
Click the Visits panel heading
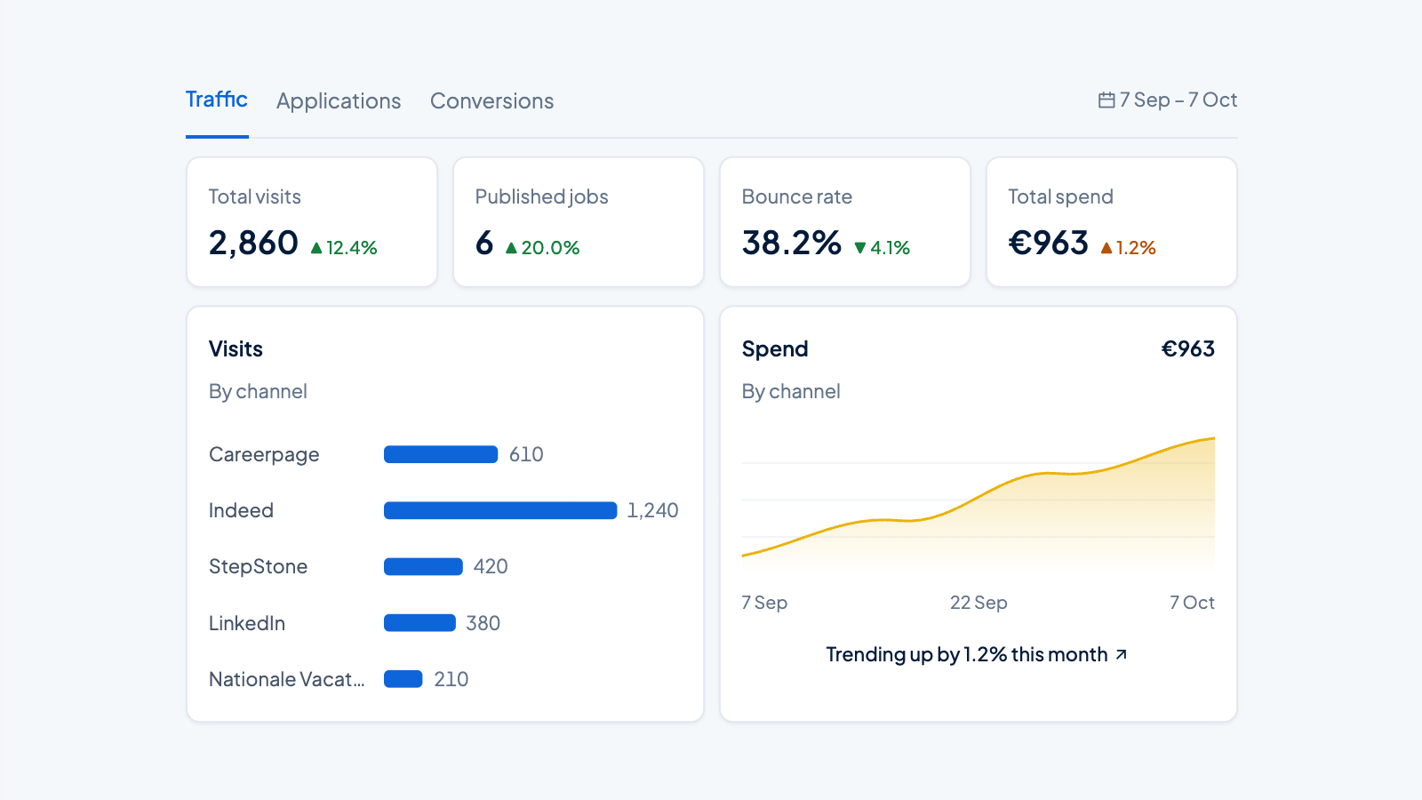click(x=236, y=348)
